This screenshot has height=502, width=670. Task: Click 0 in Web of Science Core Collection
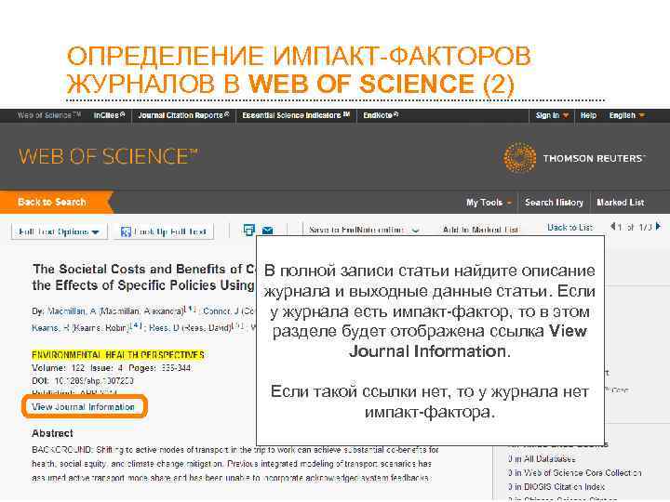coord(574,473)
